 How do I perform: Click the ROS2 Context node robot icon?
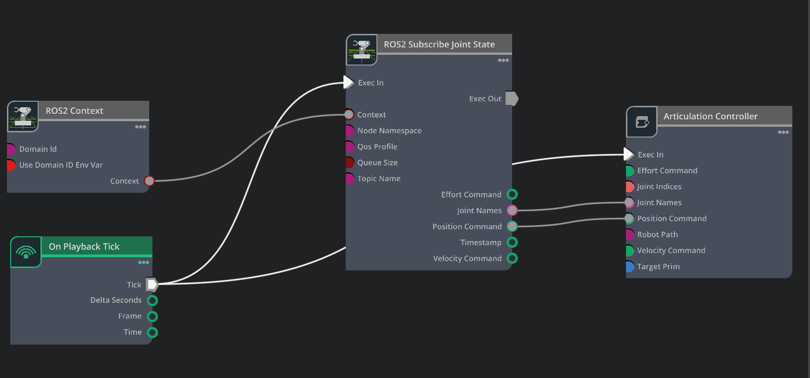(x=23, y=117)
